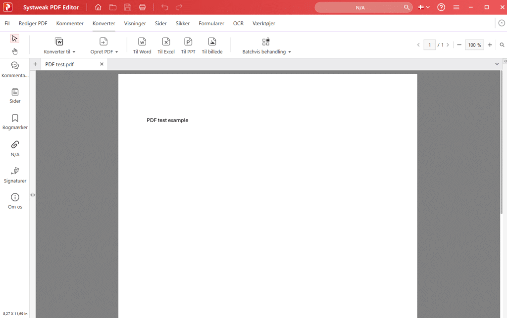The width and height of the screenshot is (507, 318).
Task: Click the find magnifier next to zoom
Action: (x=502, y=45)
